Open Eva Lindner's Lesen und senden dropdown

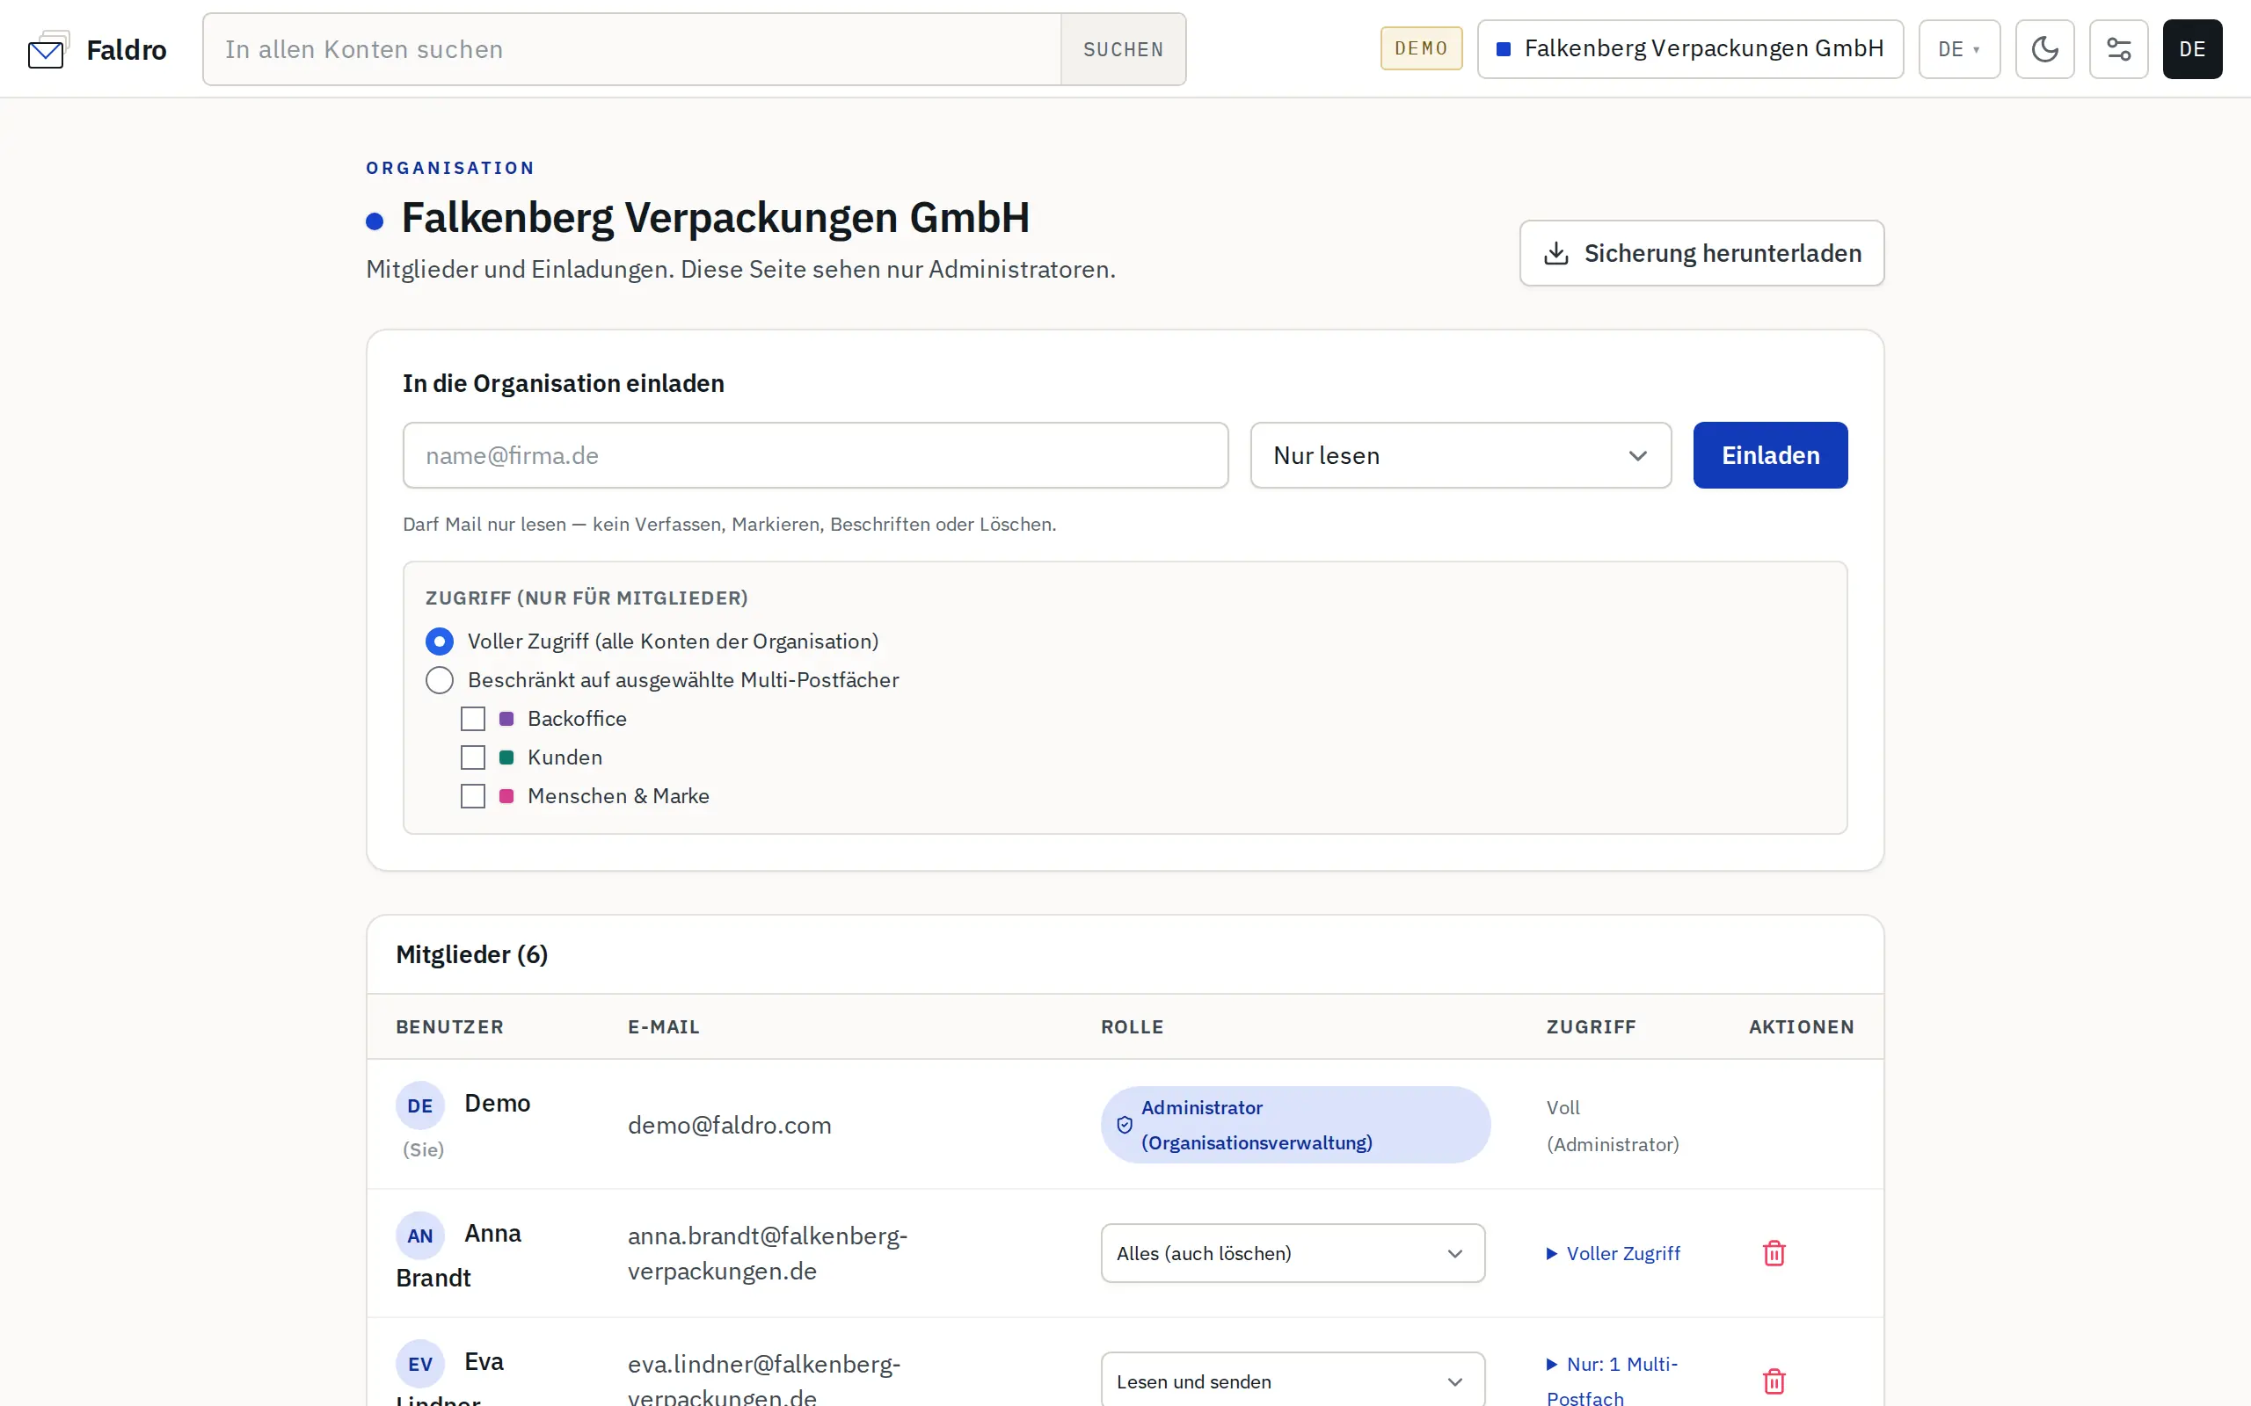(x=1292, y=1381)
